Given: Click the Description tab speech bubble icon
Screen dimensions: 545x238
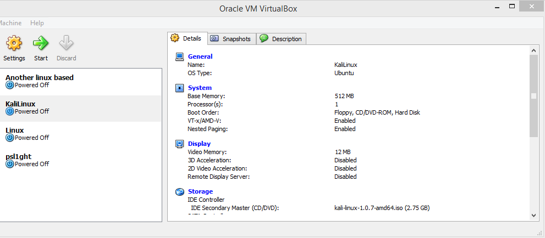Looking at the screenshot, I should 264,38.
